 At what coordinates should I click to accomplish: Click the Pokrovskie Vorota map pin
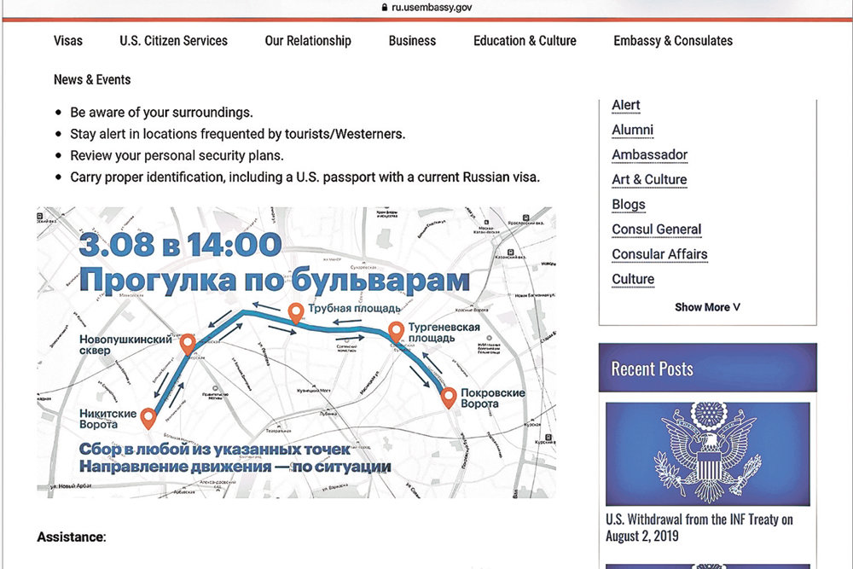coord(449,398)
